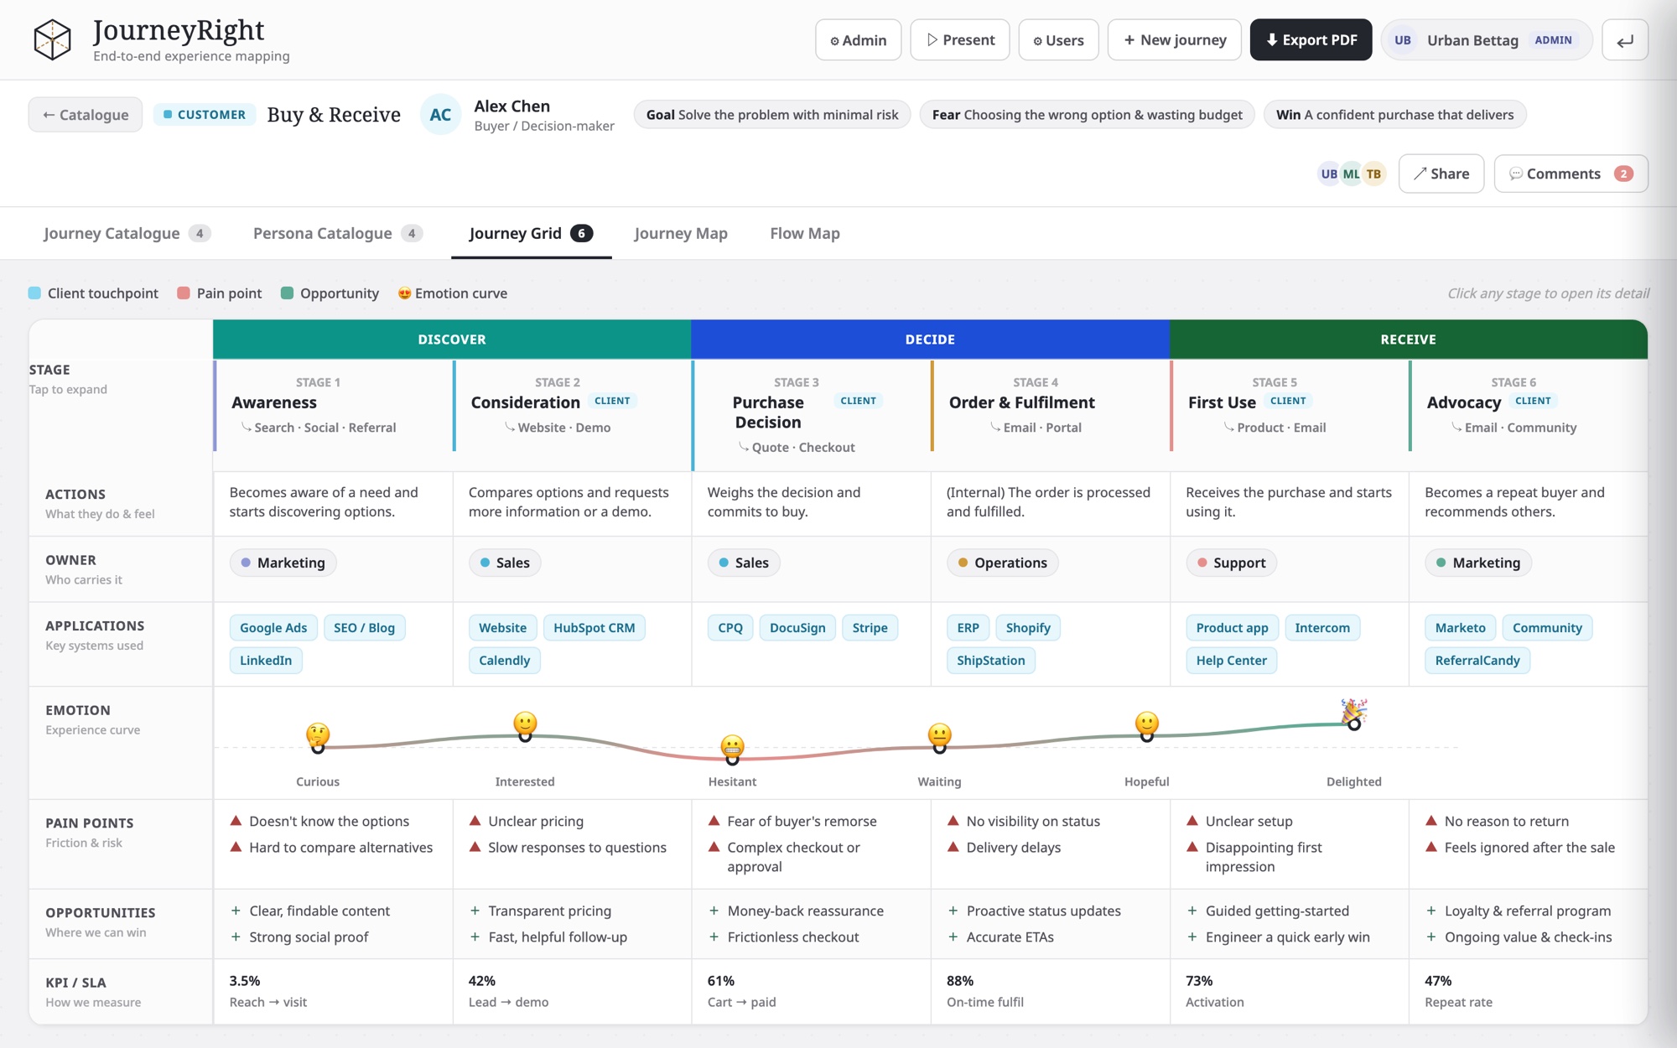Image resolution: width=1677 pixels, height=1048 pixels.
Task: Create a New journey
Action: pos(1174,40)
